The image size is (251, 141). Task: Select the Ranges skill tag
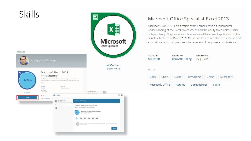pyautogui.click(x=180, y=85)
